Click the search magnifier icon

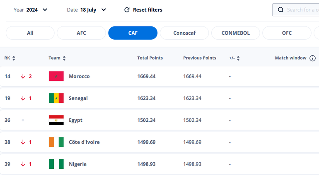[x=281, y=10]
